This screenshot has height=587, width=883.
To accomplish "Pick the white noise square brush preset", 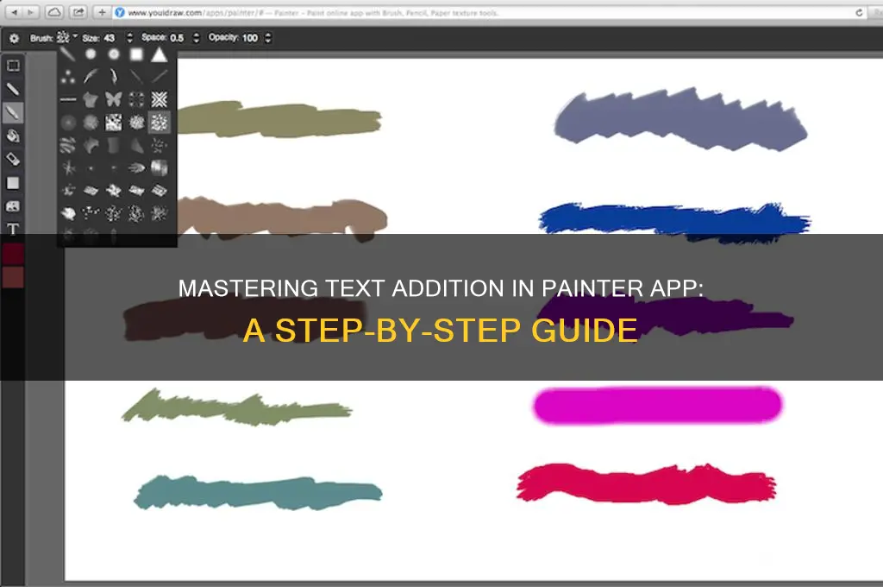I will tap(114, 123).
